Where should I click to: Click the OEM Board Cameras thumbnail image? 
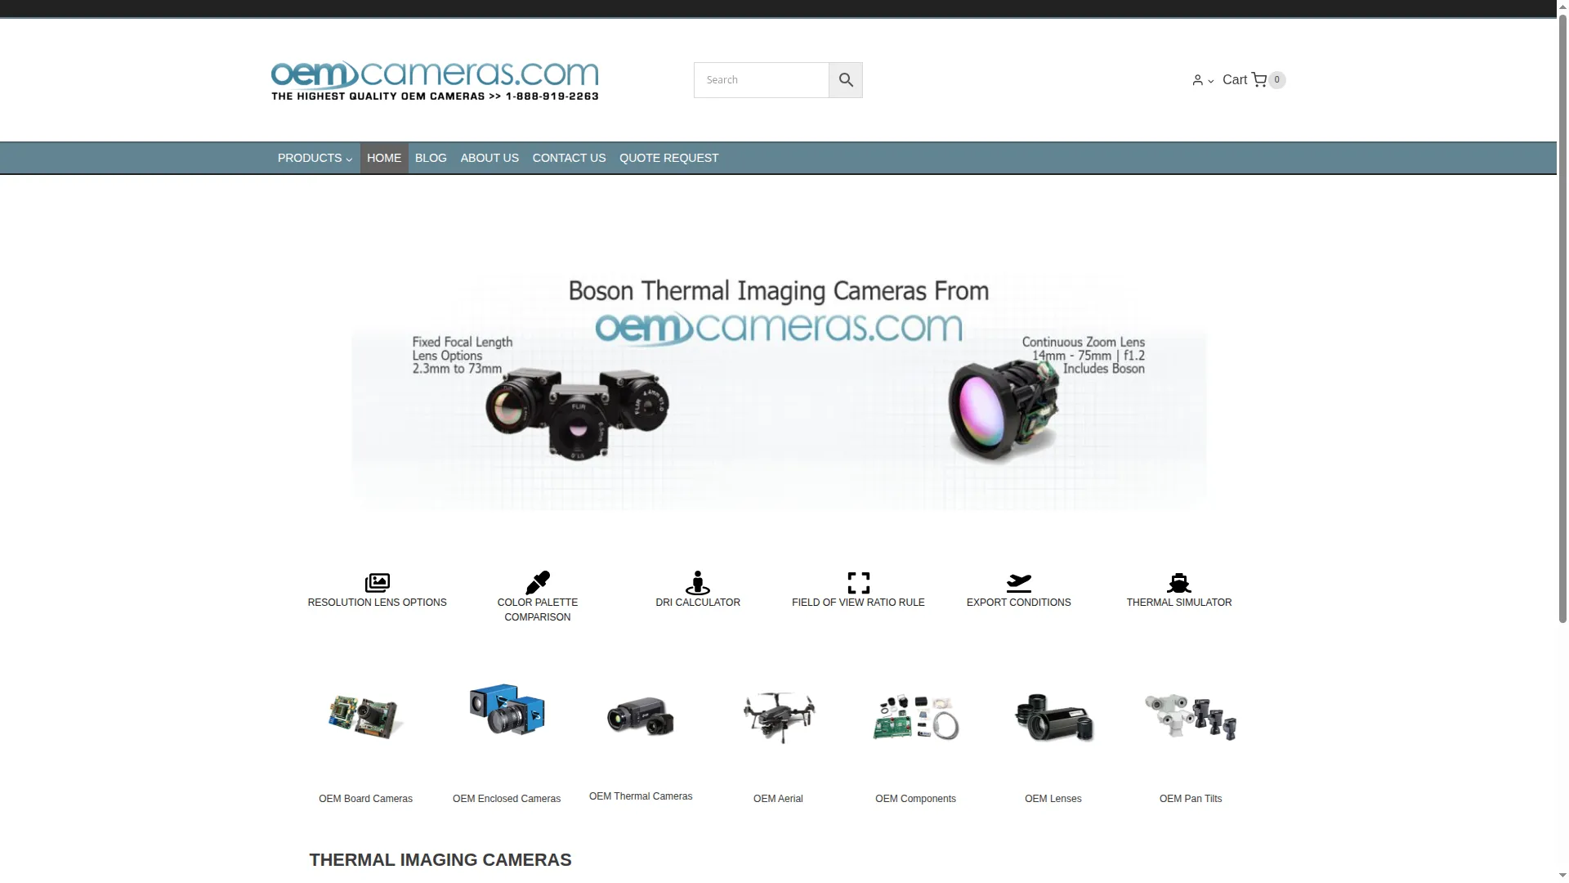(365, 716)
